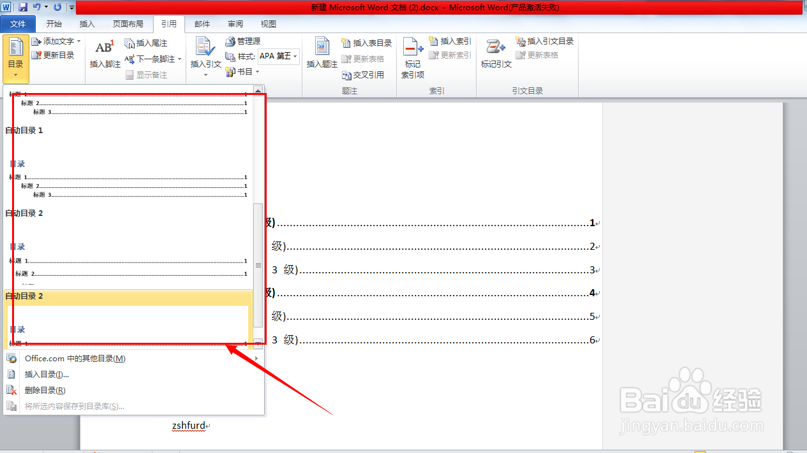Click 插入尾注 endnote icon
The height and width of the screenshot is (453, 807).
click(130, 43)
